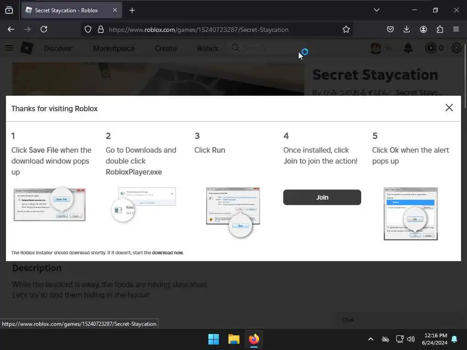The width and height of the screenshot is (467, 350).
Task: Open network settings tray icon
Action: tap(400, 339)
